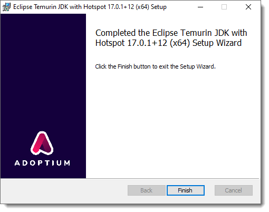Image resolution: width=269 pixels, height=212 pixels.
Task: Click the separator line above the buttons
Action: (x=130, y=178)
